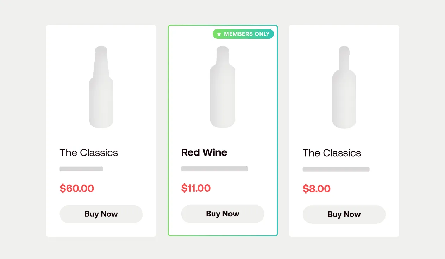This screenshot has width=445, height=259.
Task: Click the short gray bar under first Classics title
Action: 81,169
